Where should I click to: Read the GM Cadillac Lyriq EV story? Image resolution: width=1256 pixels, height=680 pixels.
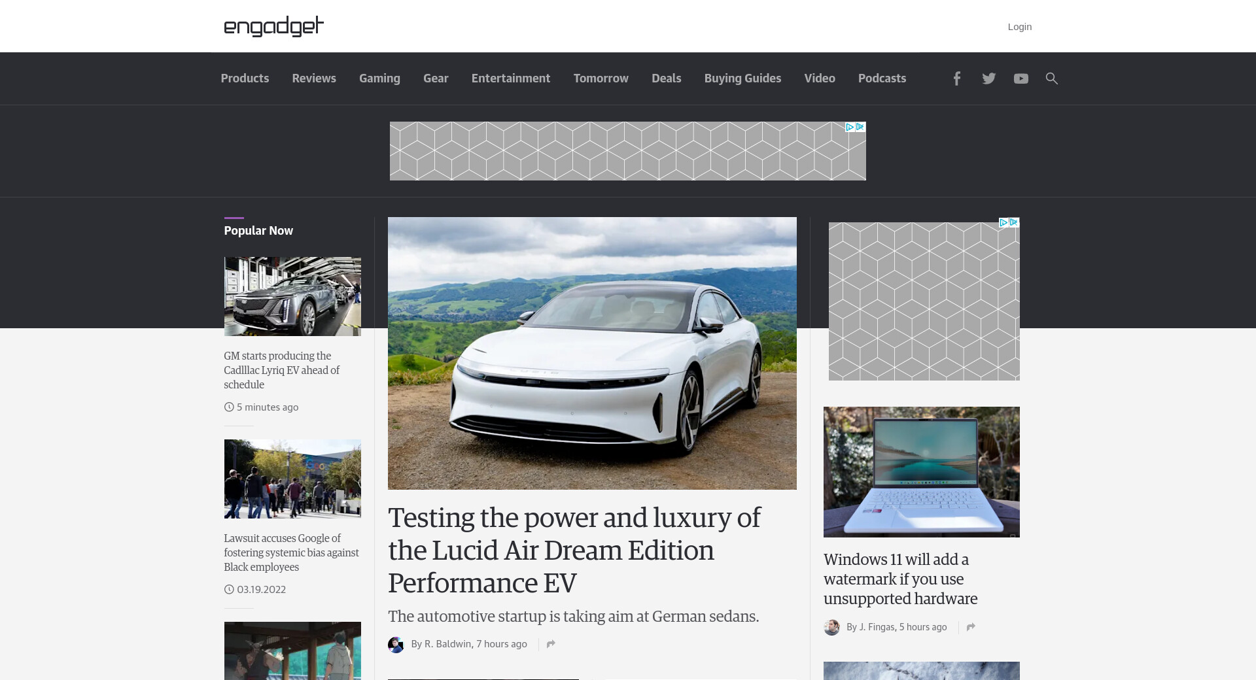click(x=282, y=370)
